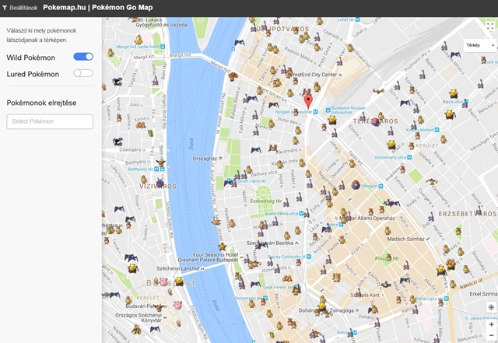This screenshot has height=343, width=498.
Task: Click Drowzee marker above Bajza utca station
Action: (454, 94)
